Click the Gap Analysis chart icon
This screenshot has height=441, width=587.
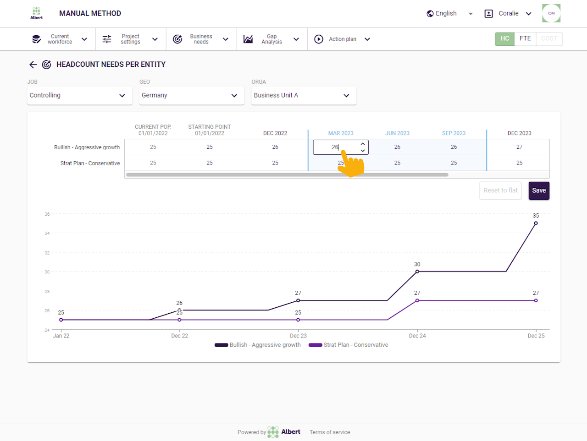[x=248, y=39]
